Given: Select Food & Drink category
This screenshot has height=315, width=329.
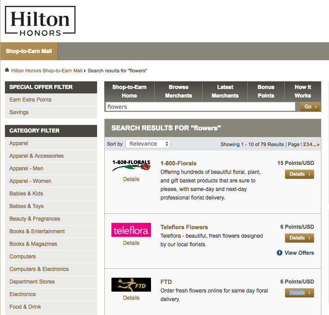Looking at the screenshot, I should pos(51,307).
